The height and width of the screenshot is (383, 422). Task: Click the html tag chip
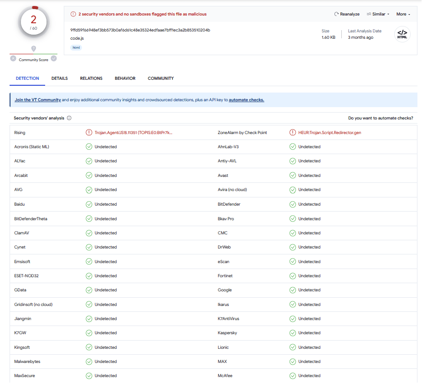(x=76, y=48)
